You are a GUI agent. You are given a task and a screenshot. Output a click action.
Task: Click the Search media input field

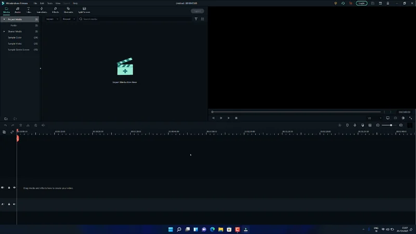[135, 19]
